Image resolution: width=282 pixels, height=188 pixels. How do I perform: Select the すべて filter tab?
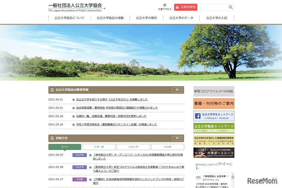[65, 147]
